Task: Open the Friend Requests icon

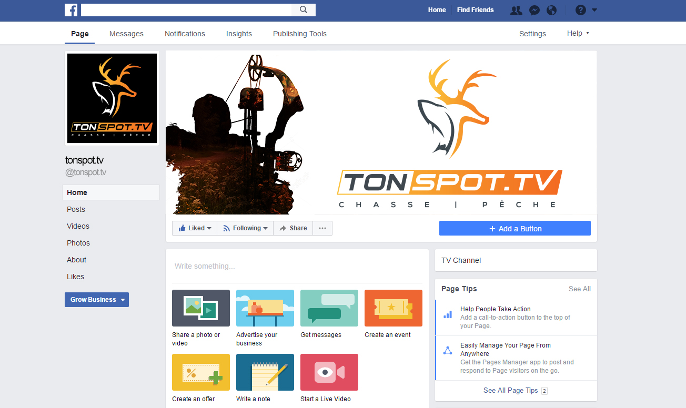Action: coord(516,10)
